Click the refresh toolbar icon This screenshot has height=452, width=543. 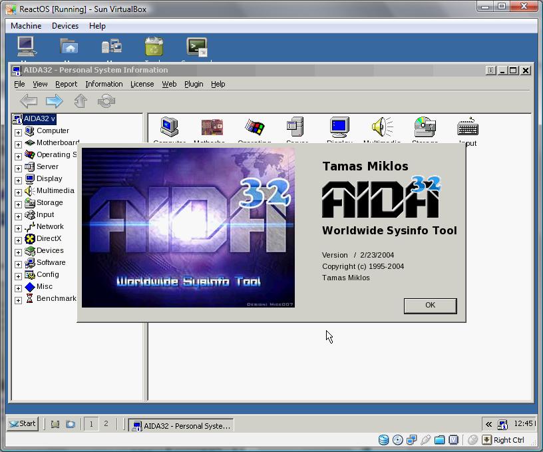pyautogui.click(x=106, y=101)
